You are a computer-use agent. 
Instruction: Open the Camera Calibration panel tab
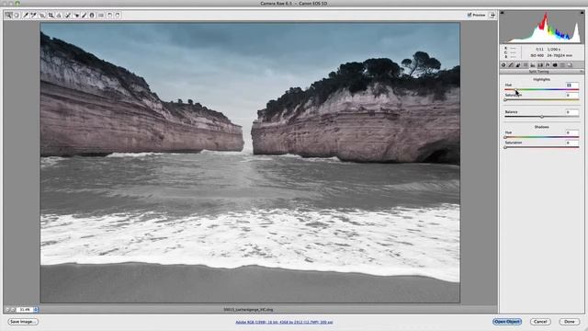(x=555, y=65)
